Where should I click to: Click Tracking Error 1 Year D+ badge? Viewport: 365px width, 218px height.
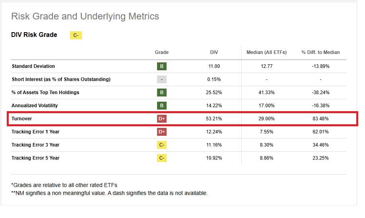click(161, 132)
